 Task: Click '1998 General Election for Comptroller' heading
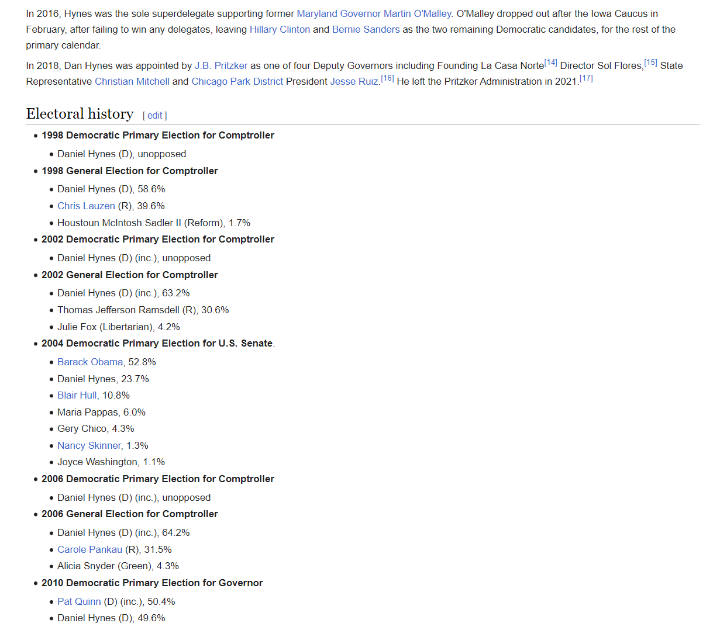pyautogui.click(x=130, y=171)
